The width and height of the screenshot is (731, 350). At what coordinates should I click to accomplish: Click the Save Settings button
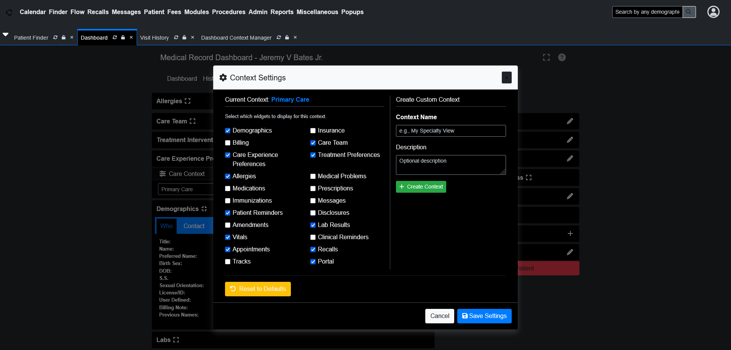click(484, 316)
